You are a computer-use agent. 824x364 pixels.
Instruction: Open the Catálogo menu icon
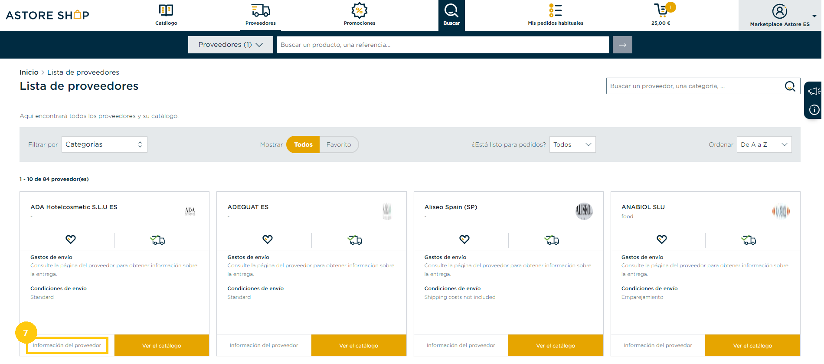click(x=166, y=10)
